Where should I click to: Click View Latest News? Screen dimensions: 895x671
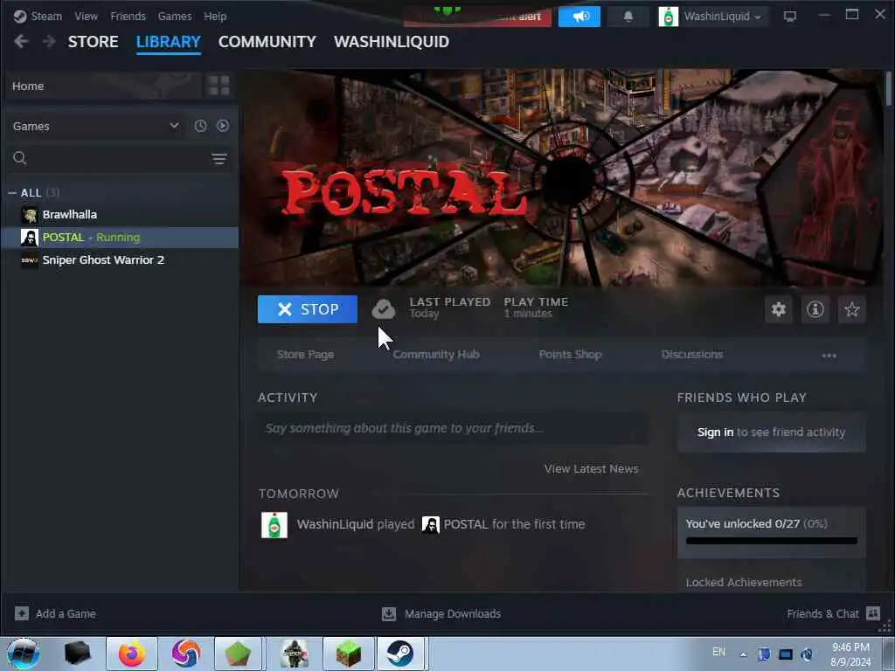pyautogui.click(x=592, y=468)
